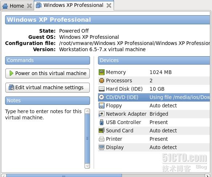The width and height of the screenshot is (212, 177).
Task: Select the Memory device label
Action: click(116, 72)
